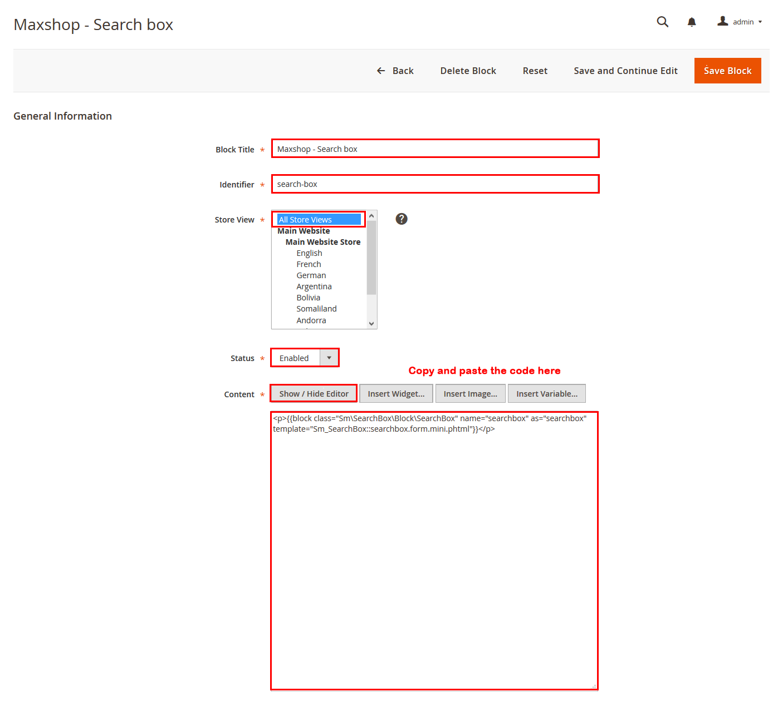Open the Store View help question icon
Viewport: 773px width, 721px height.
coord(402,219)
